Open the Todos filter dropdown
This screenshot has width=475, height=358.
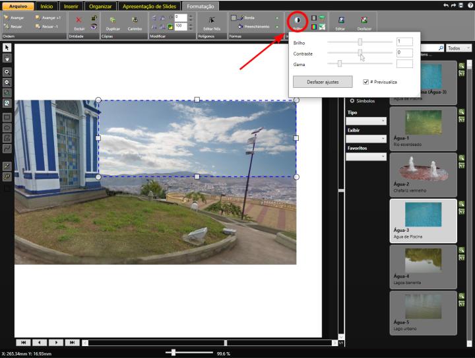click(x=459, y=48)
